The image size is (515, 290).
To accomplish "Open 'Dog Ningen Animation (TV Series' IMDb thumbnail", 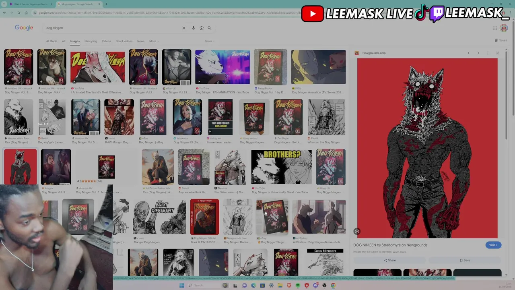I will [x=318, y=67].
